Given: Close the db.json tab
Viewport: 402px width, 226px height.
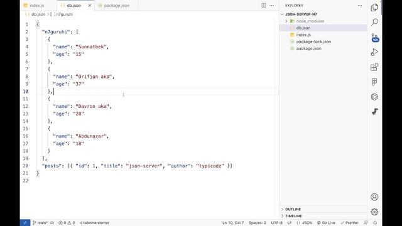Looking at the screenshot, I should click(90, 6).
